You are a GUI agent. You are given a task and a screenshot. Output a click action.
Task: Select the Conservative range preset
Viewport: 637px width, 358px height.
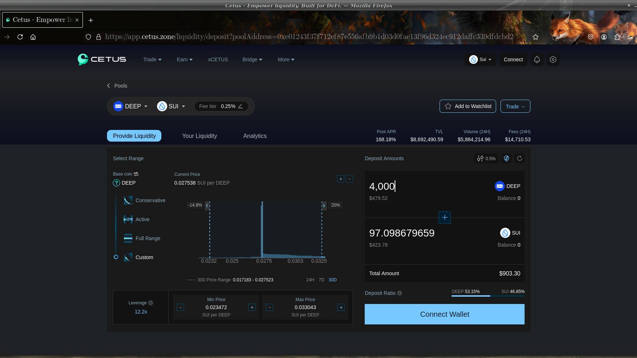[x=145, y=200]
